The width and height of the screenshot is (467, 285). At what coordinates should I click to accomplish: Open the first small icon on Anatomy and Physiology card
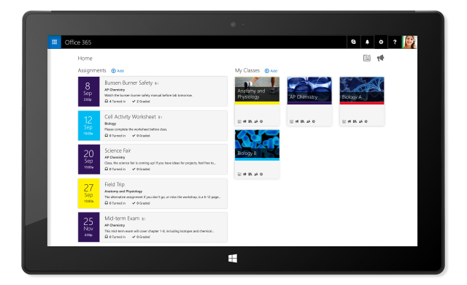click(x=239, y=121)
